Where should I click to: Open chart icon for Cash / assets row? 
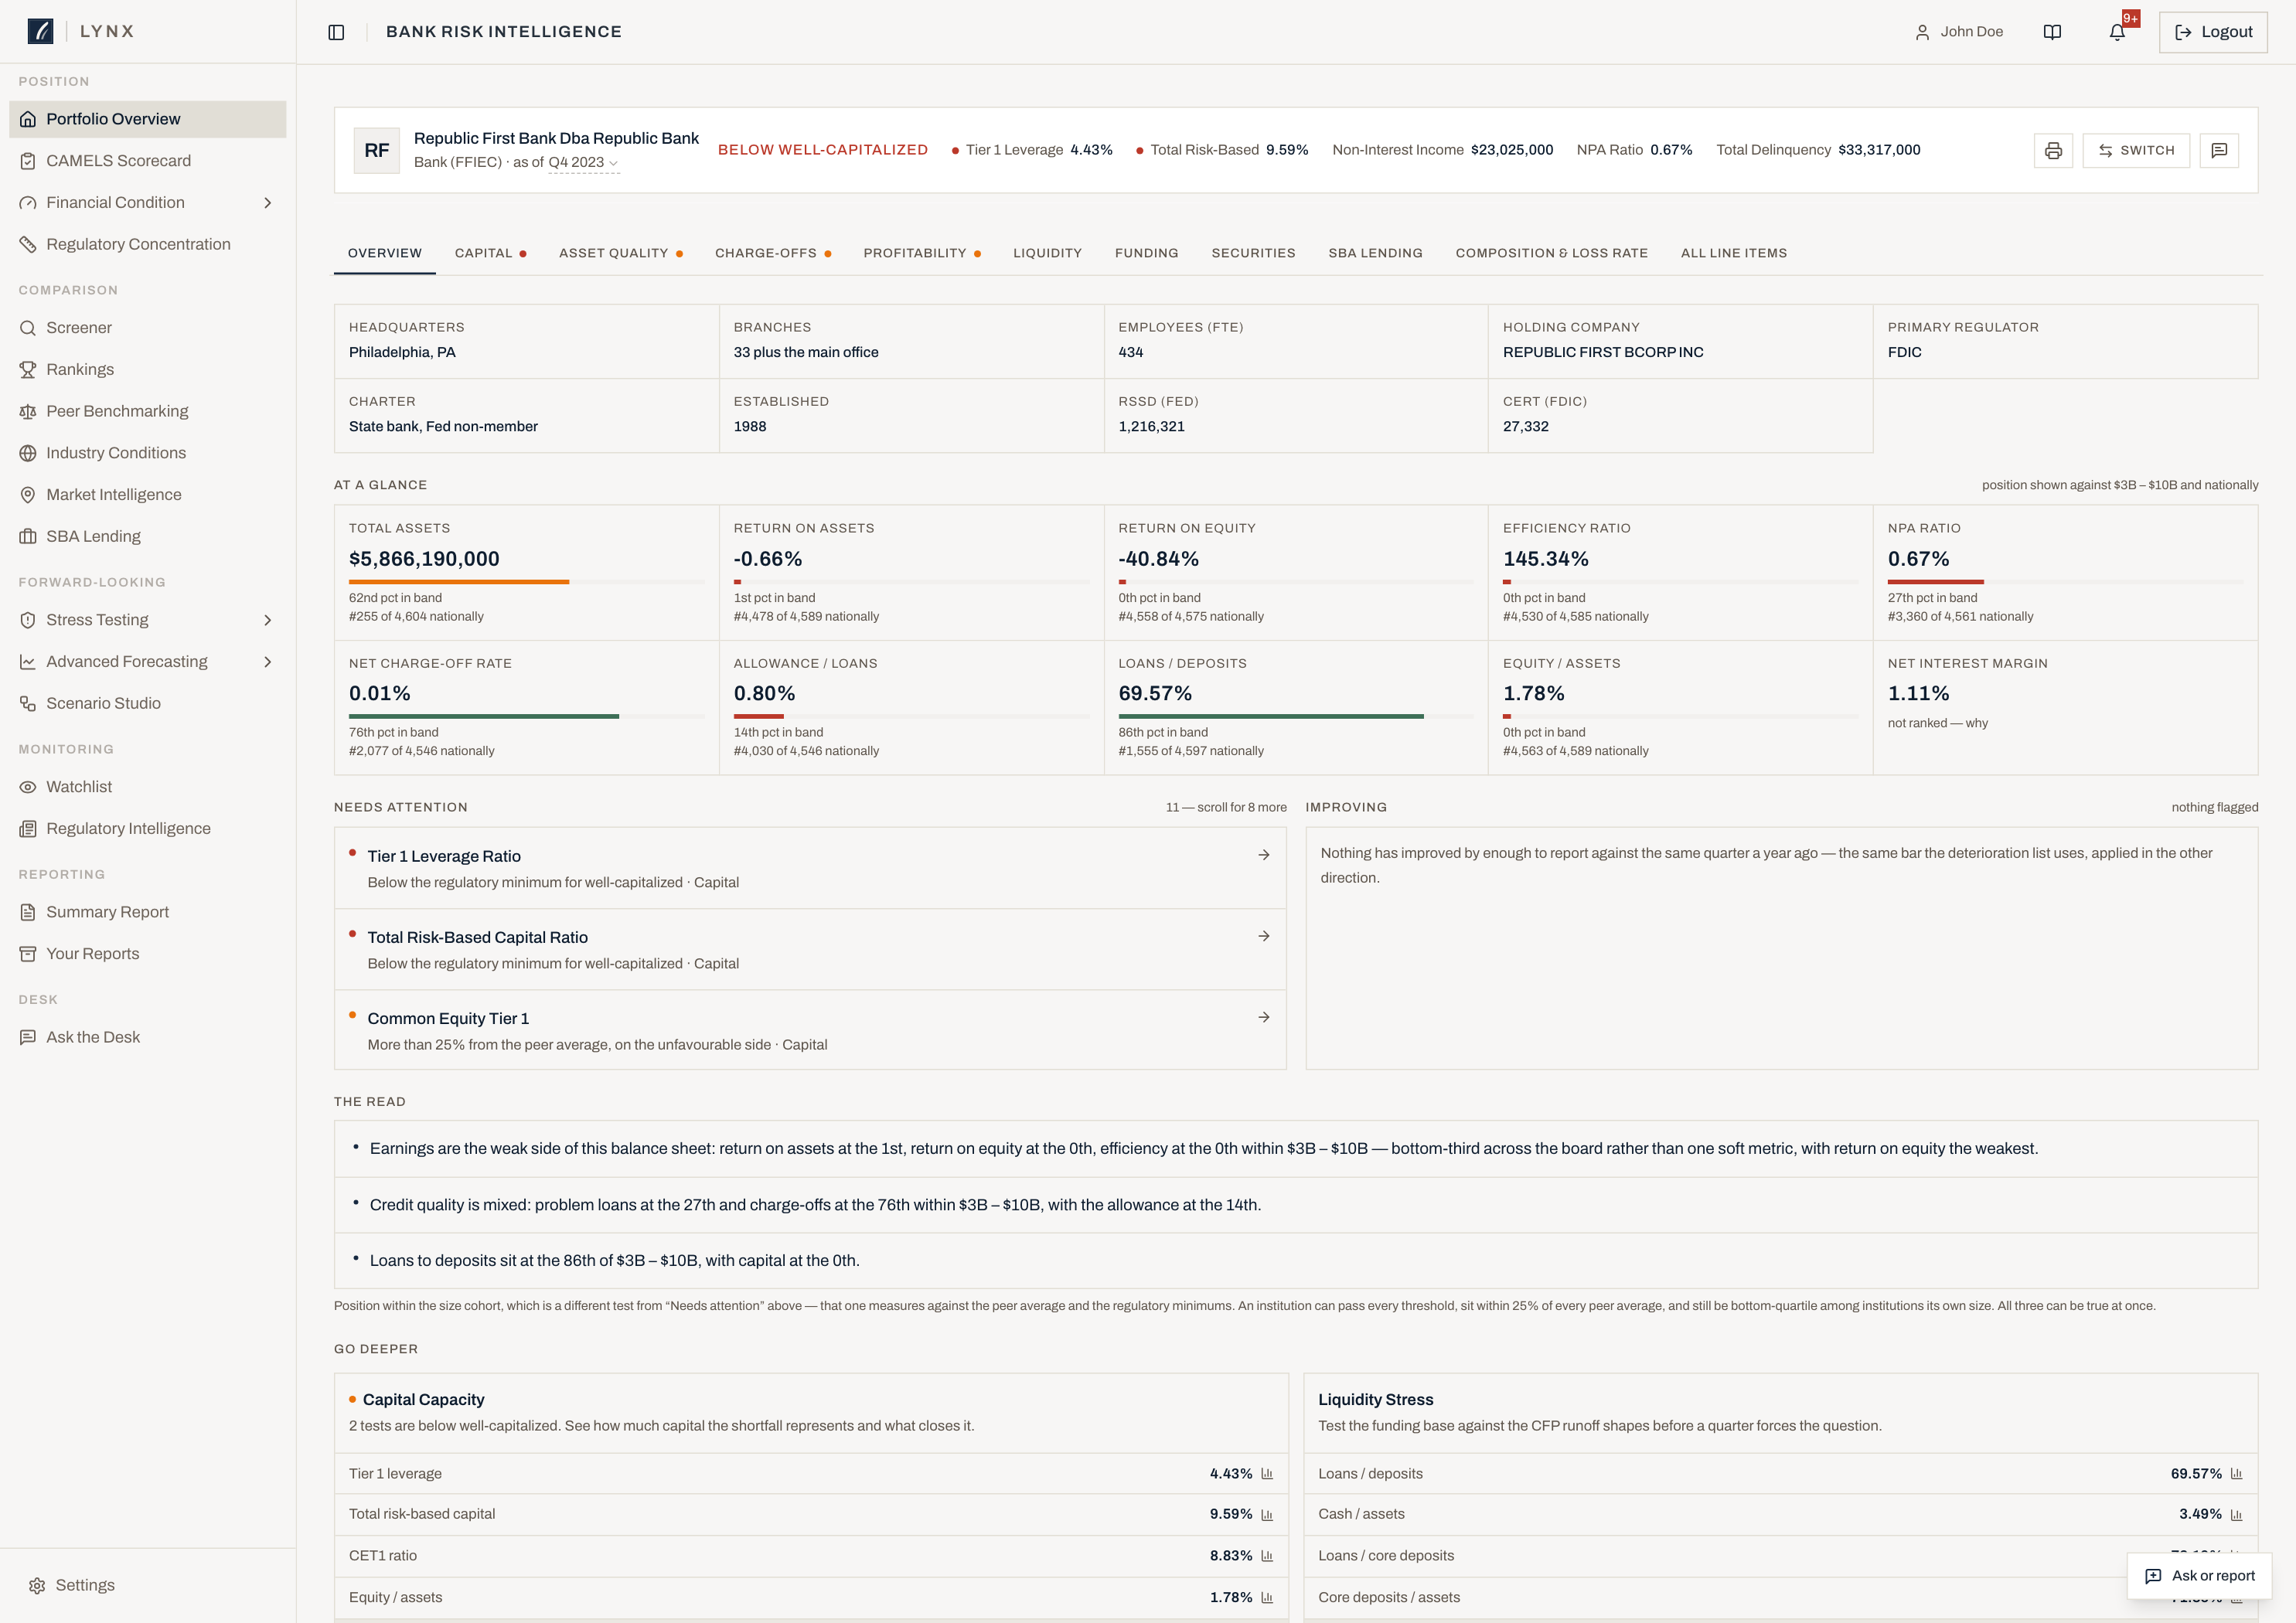pyautogui.click(x=2236, y=1514)
